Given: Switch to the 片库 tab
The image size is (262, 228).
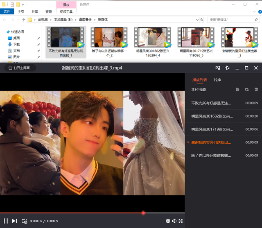Looking at the screenshot, I should pyautogui.click(x=217, y=80).
